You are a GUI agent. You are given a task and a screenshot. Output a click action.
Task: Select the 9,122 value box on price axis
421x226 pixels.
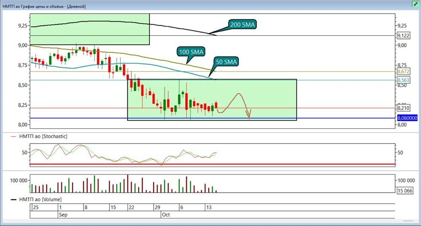pyautogui.click(x=404, y=35)
